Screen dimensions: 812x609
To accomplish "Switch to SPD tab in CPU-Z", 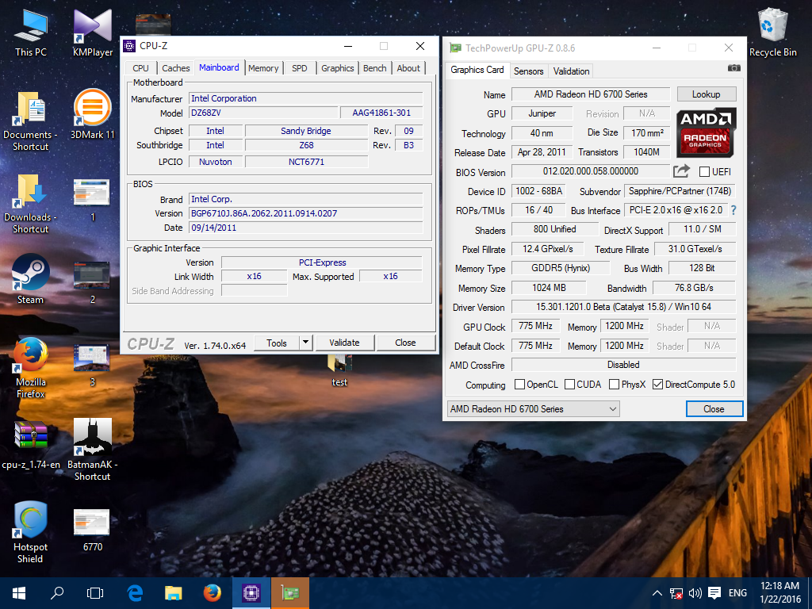I will tap(299, 68).
